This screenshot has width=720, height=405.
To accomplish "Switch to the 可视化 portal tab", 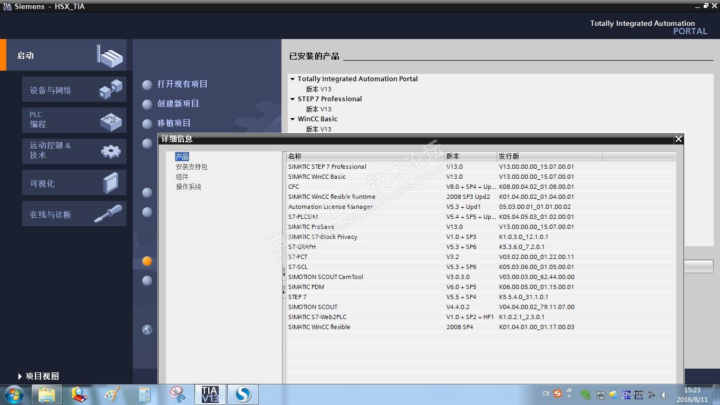I will point(74,182).
